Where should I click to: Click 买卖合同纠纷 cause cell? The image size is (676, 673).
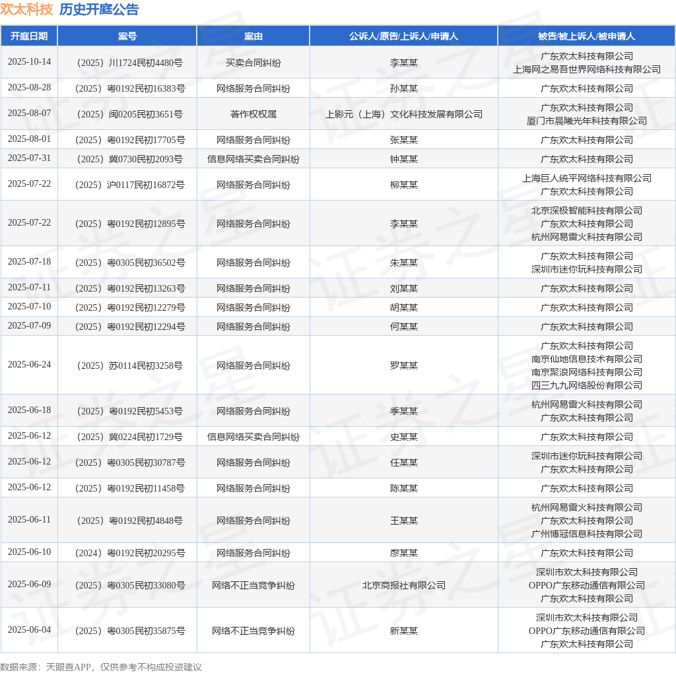[253, 63]
